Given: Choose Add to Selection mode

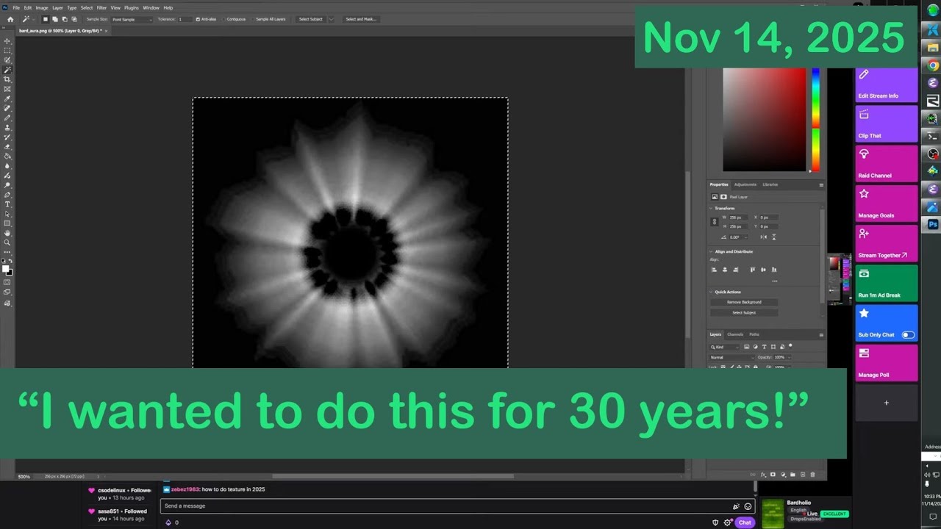Looking at the screenshot, I should click(55, 19).
